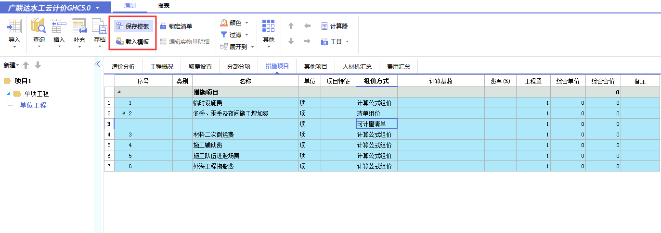This screenshot has height=233, width=661.
Task: Click the 综合单价 column header
Action: [568, 81]
